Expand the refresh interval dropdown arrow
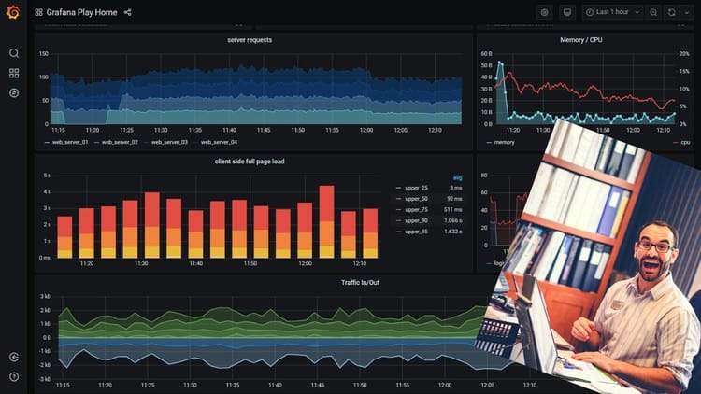Screen dimensions: 701x394 (x=687, y=13)
